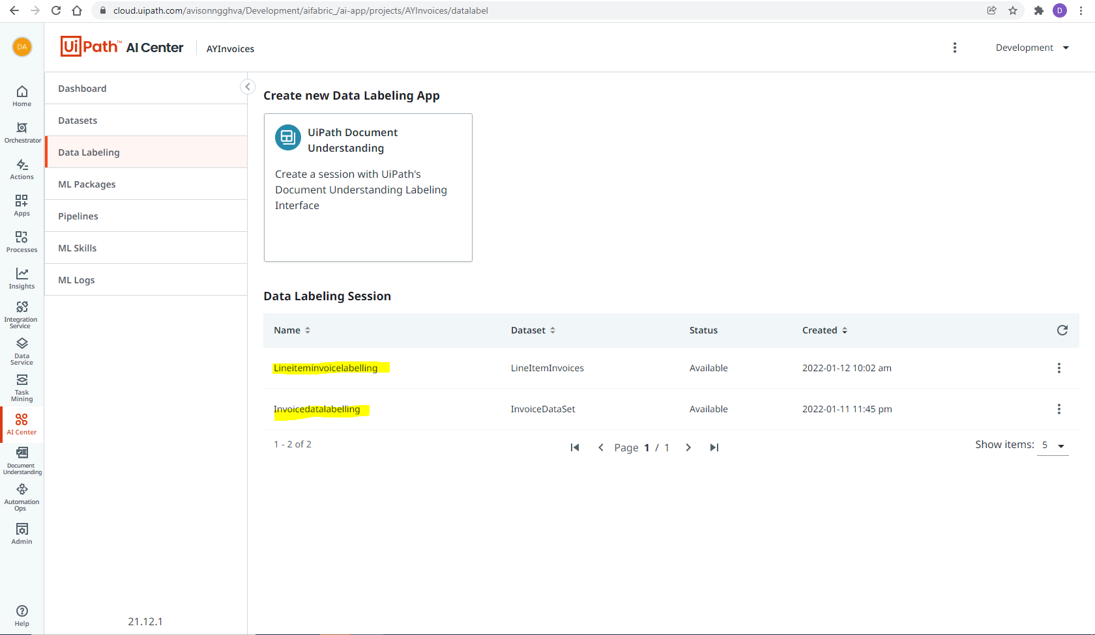
Task: Open Insights from the left rail
Action: pyautogui.click(x=22, y=278)
